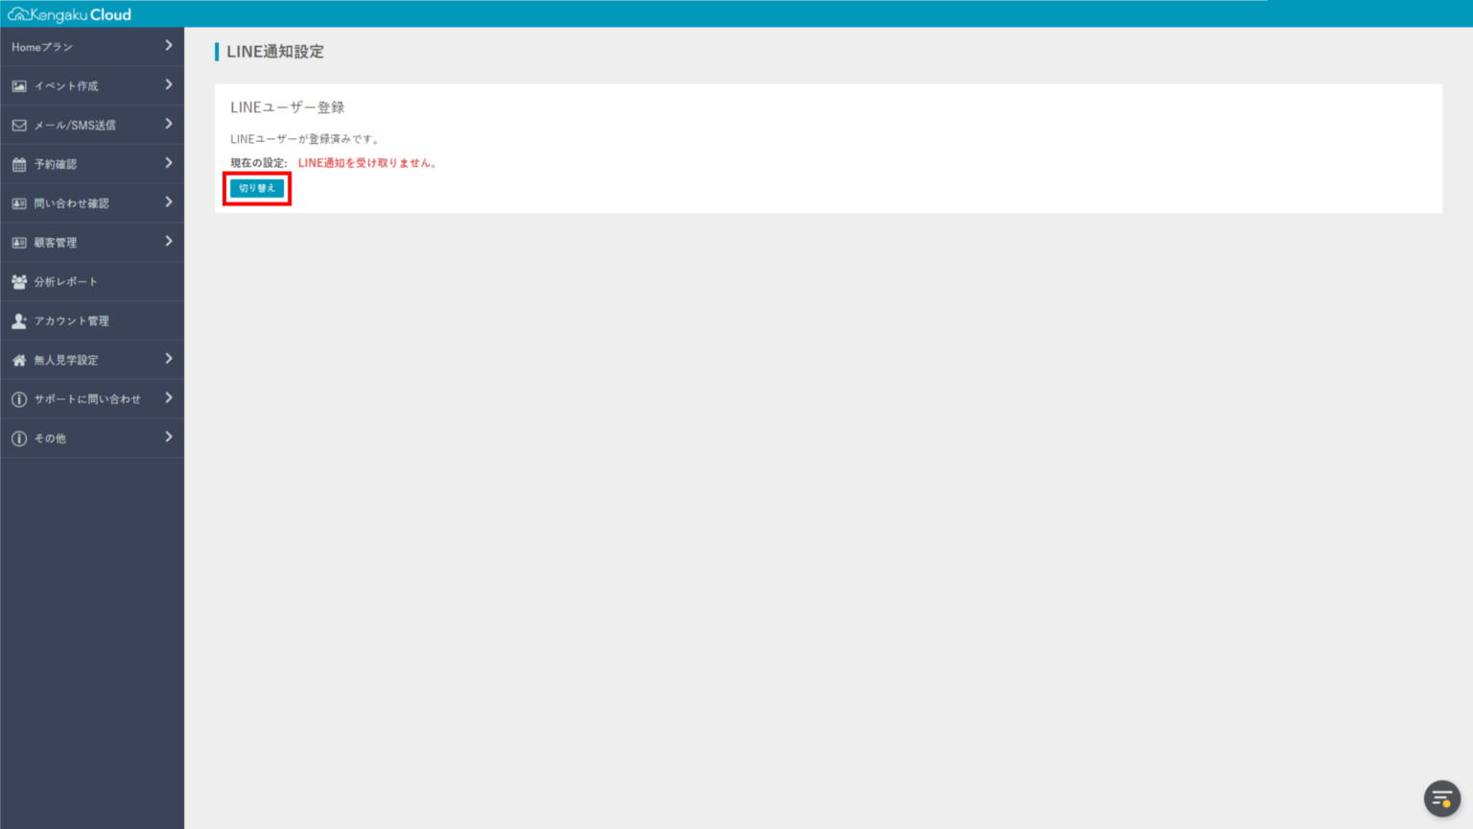The height and width of the screenshot is (829, 1473).
Task: Go to 予約確認 in the sidebar
Action: tap(56, 165)
